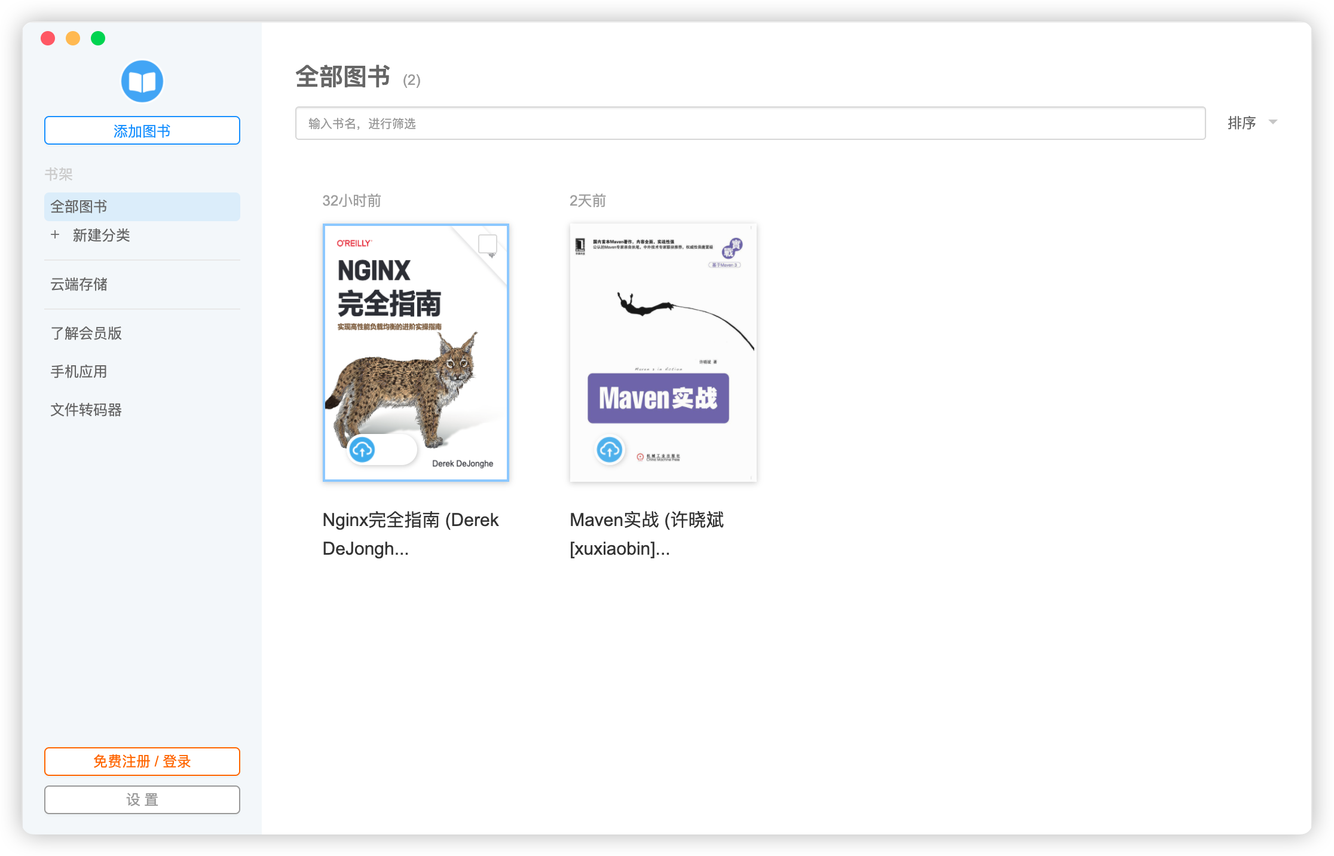Focus the book name filter input
This screenshot has width=1334, height=856.
pyautogui.click(x=749, y=124)
